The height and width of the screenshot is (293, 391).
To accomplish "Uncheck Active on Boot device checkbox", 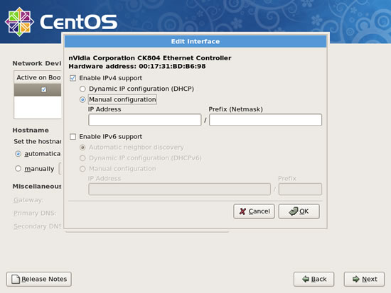I will coord(43,89).
